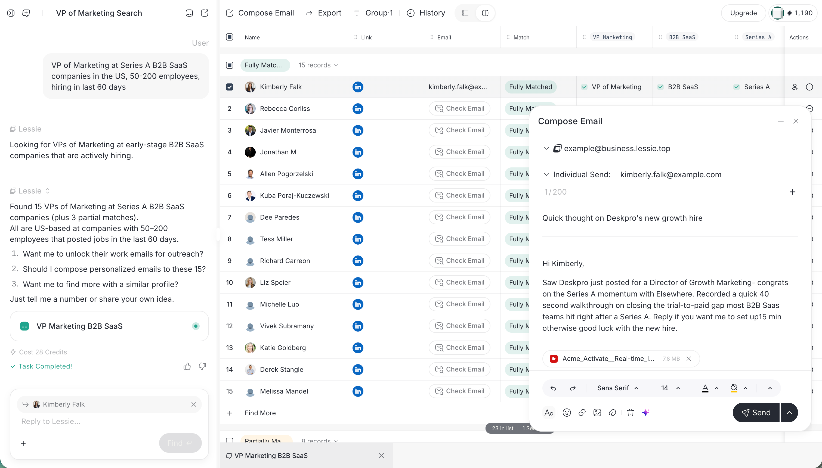This screenshot has width=822, height=468.
Task: Open the Sans Serif font dropdown
Action: click(x=617, y=388)
